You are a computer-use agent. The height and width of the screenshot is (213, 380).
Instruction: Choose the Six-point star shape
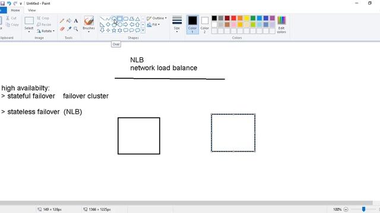[120, 30]
